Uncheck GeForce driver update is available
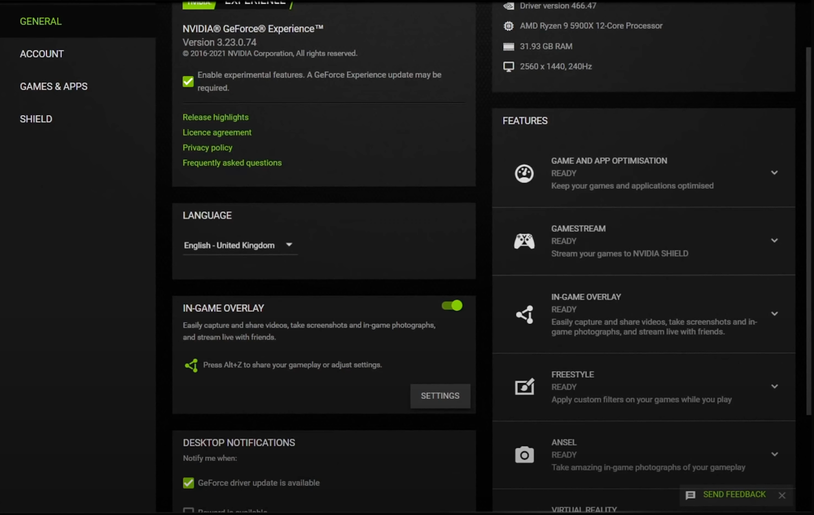814x515 pixels. (188, 483)
